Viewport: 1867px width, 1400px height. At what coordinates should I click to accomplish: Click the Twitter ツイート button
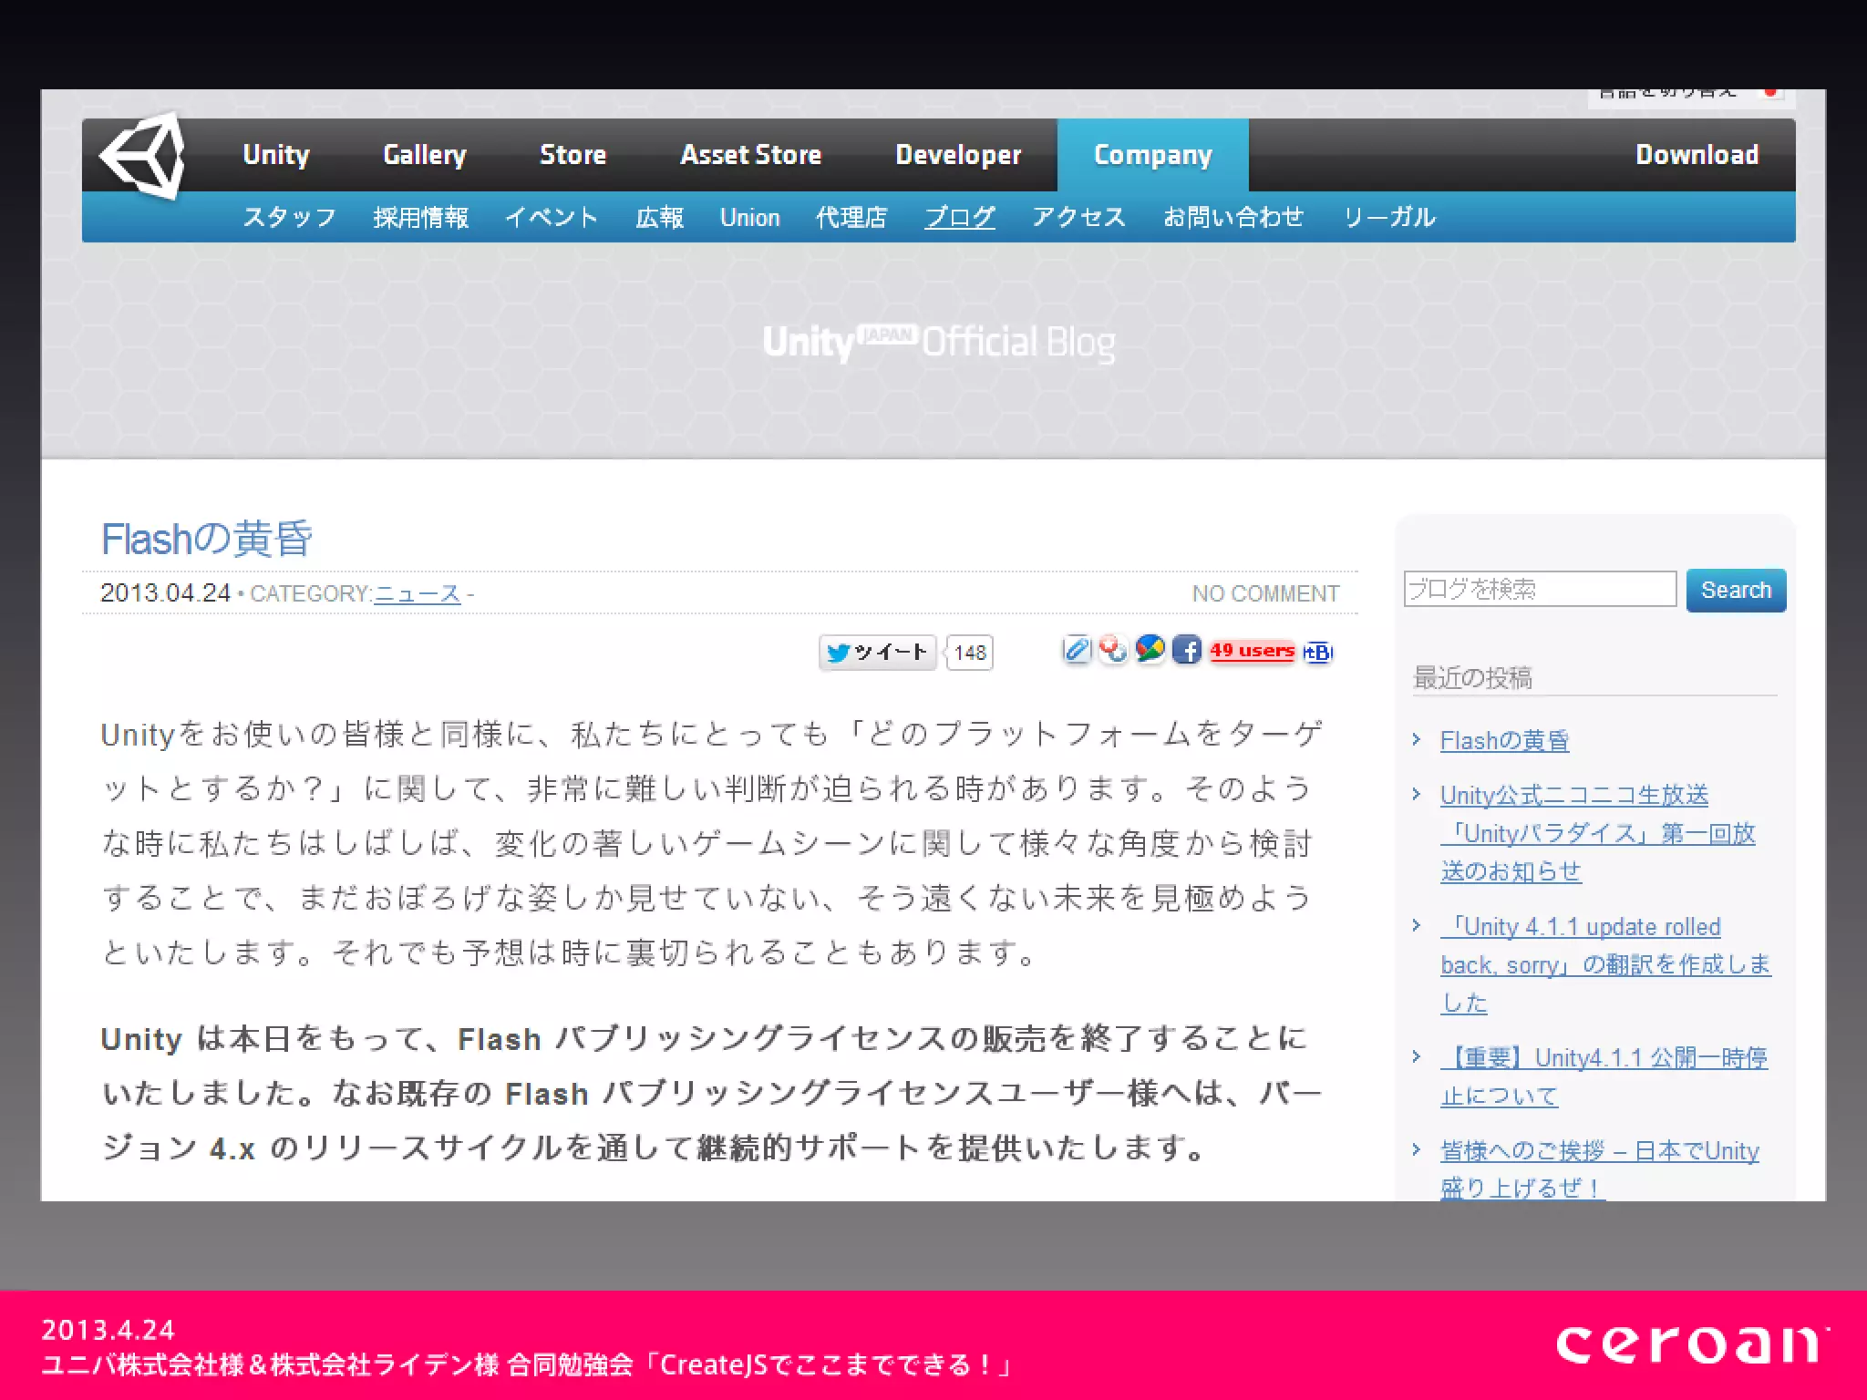pyautogui.click(x=878, y=653)
